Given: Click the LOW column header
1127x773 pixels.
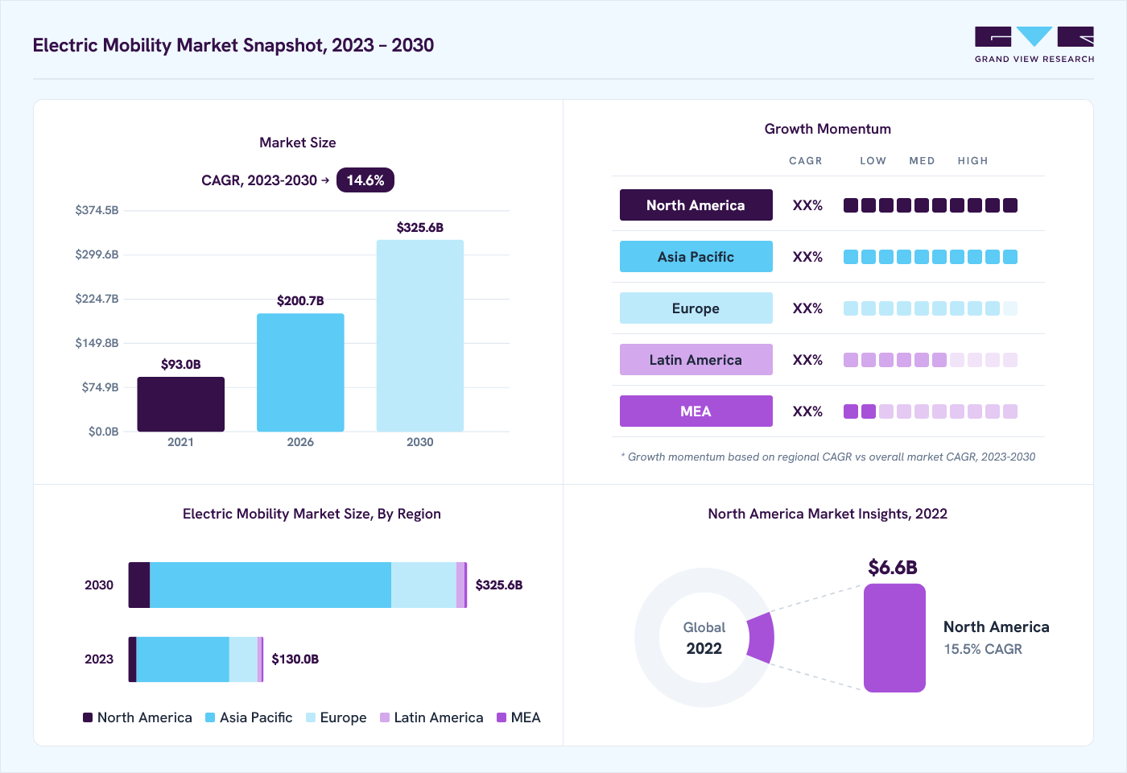Looking at the screenshot, I should 873,161.
